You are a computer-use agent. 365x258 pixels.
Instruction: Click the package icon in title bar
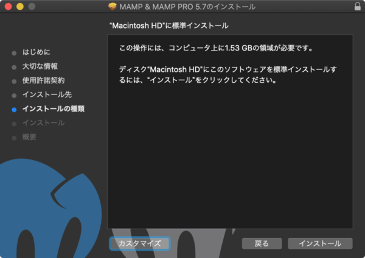coord(113,7)
